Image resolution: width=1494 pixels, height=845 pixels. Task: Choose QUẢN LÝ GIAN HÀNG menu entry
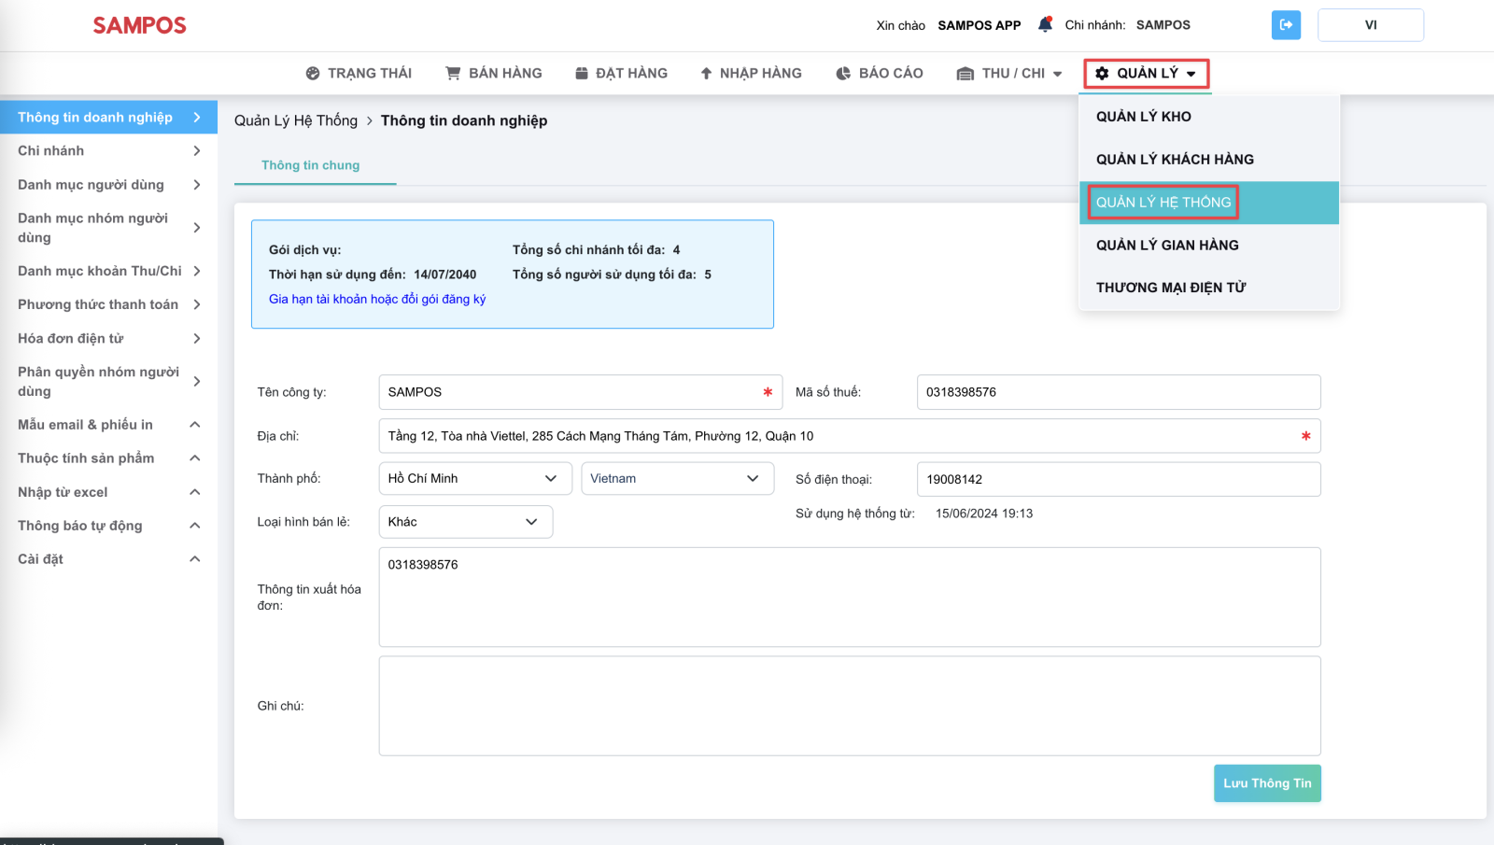(x=1209, y=246)
